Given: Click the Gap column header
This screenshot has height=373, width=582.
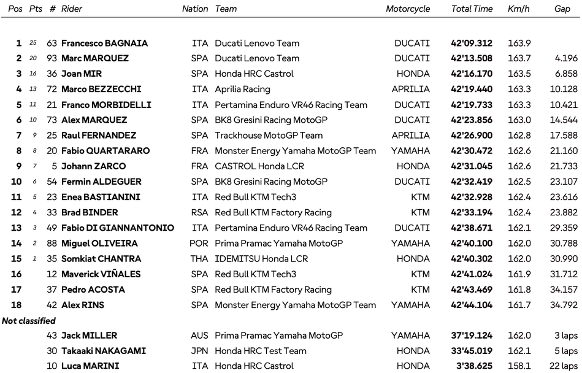Looking at the screenshot, I should pos(562,9).
